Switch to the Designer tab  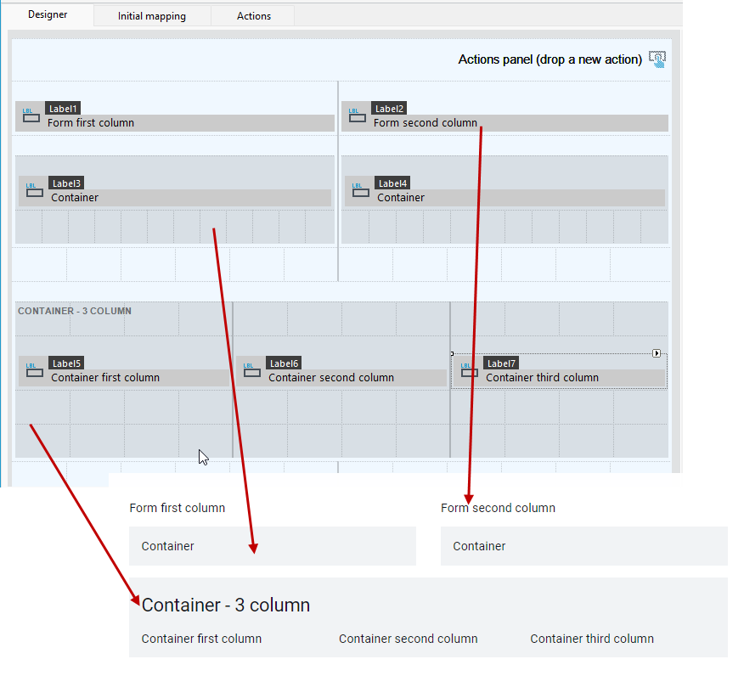click(x=48, y=14)
